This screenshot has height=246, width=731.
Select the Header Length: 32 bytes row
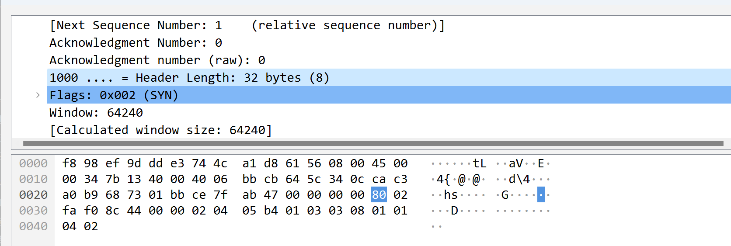[389, 77]
